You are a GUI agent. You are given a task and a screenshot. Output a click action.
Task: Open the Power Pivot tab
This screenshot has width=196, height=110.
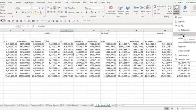[105, 2]
